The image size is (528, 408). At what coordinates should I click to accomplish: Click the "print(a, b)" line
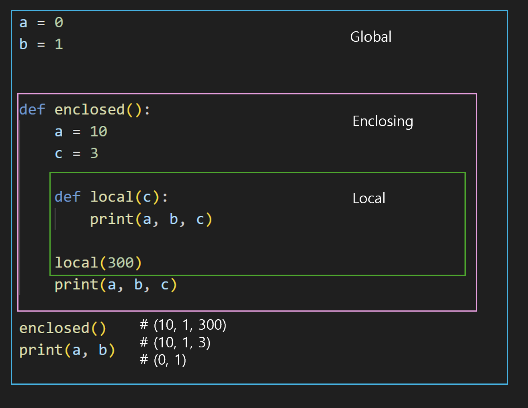point(67,350)
